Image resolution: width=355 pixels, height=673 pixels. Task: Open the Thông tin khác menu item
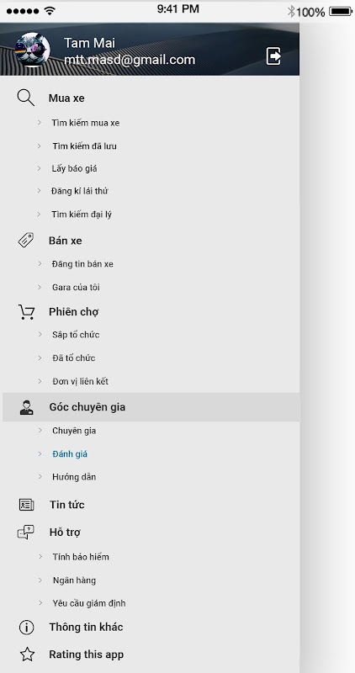tap(86, 627)
